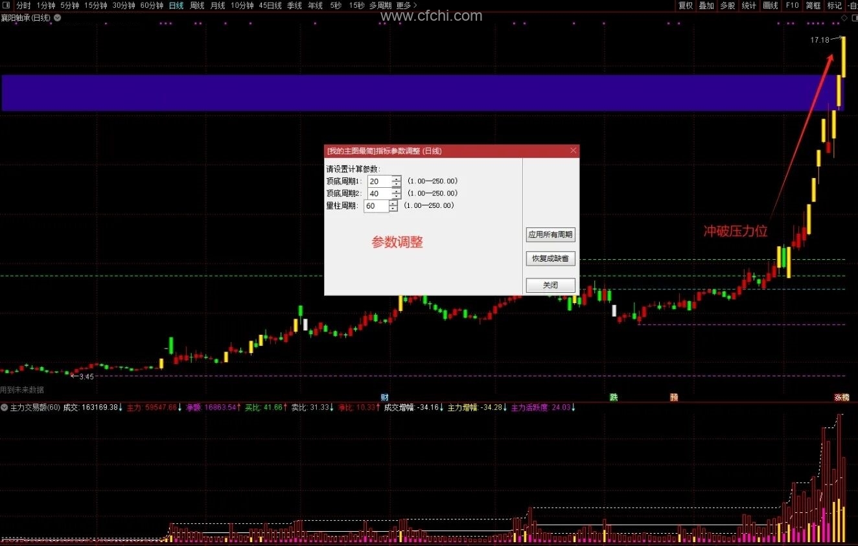
Task: Click the 跌 event marker below the chart
Action: 613,397
